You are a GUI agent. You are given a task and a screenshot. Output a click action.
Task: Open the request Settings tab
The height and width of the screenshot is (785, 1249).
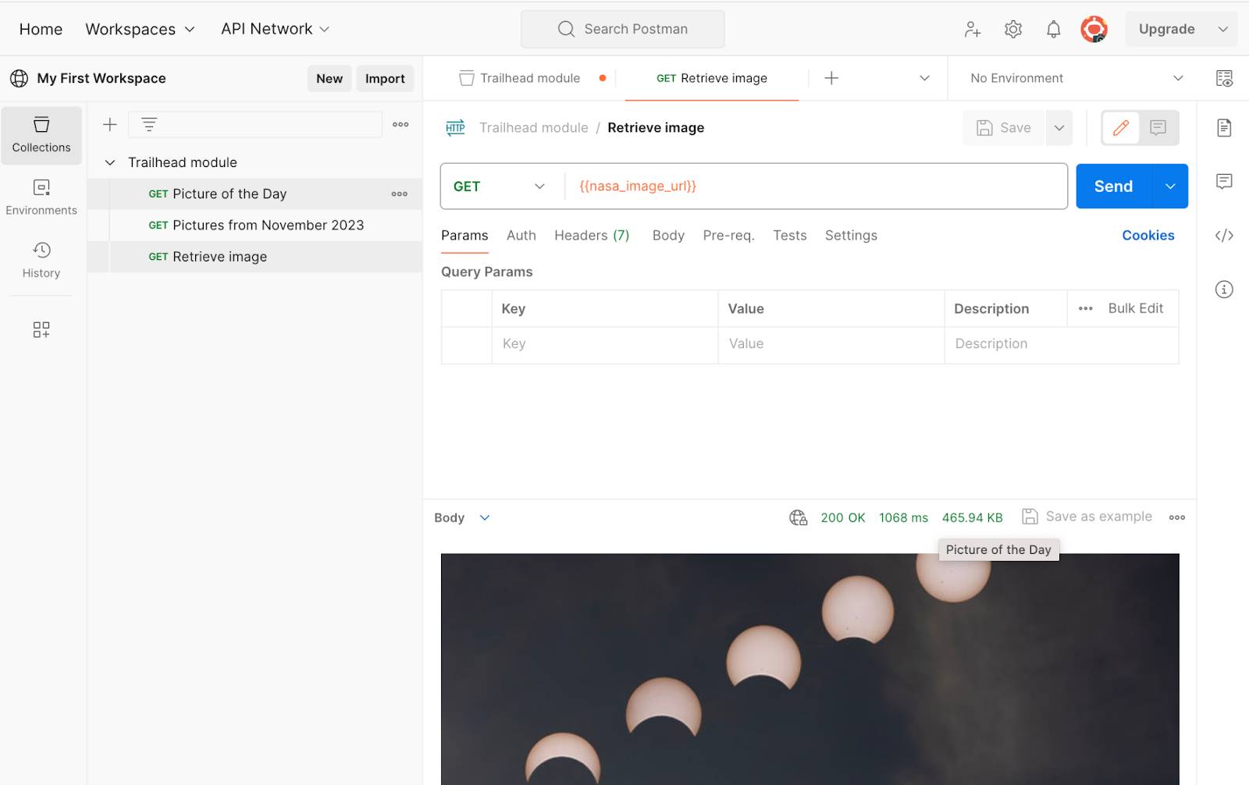(x=851, y=236)
